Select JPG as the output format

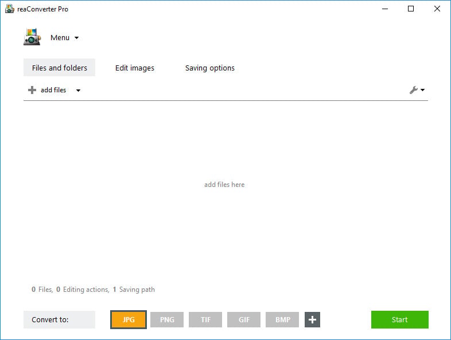pos(129,319)
